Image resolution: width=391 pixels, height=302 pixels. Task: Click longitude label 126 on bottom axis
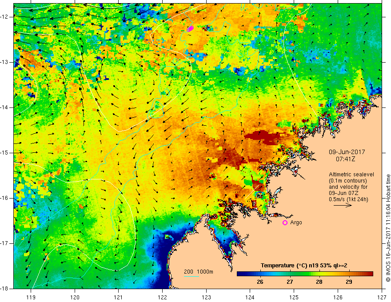coord(338,297)
